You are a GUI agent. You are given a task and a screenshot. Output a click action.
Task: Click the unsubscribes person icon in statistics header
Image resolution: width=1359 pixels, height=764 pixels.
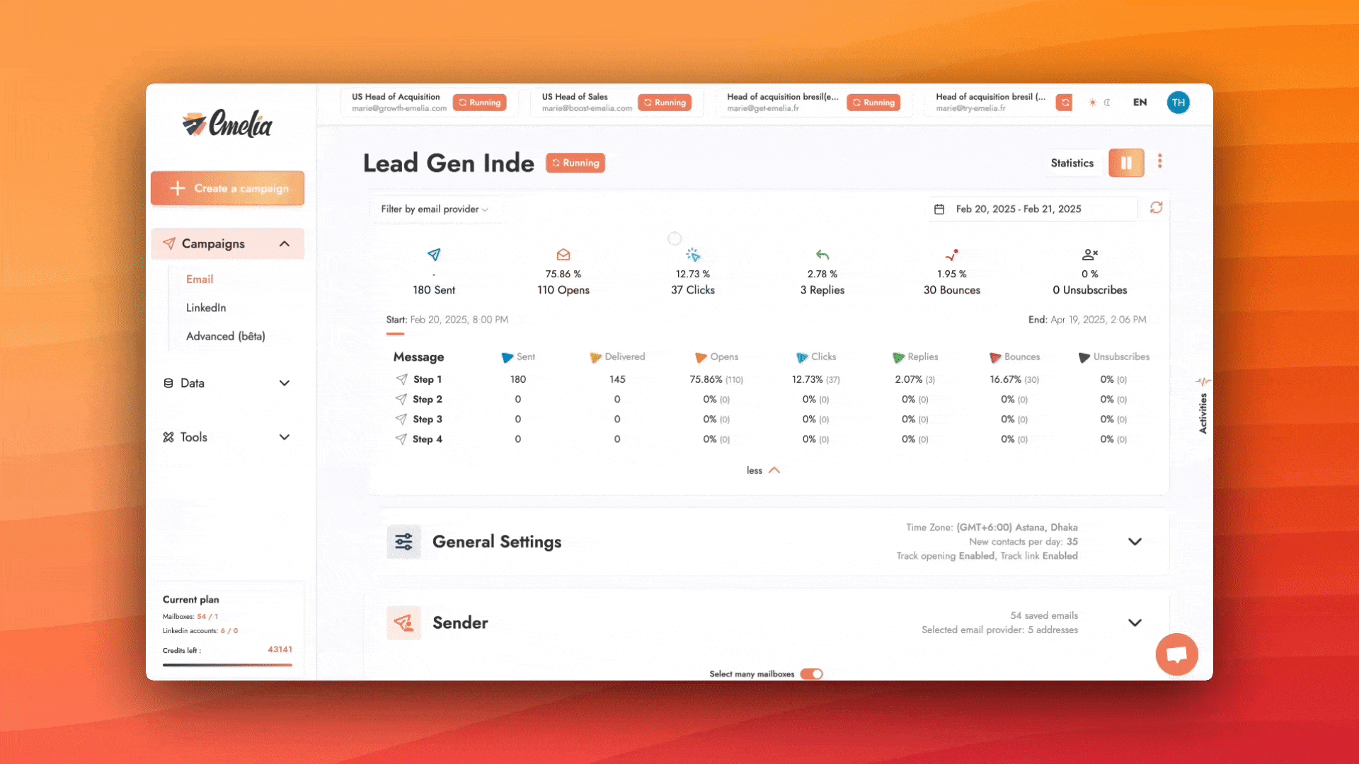(1089, 254)
